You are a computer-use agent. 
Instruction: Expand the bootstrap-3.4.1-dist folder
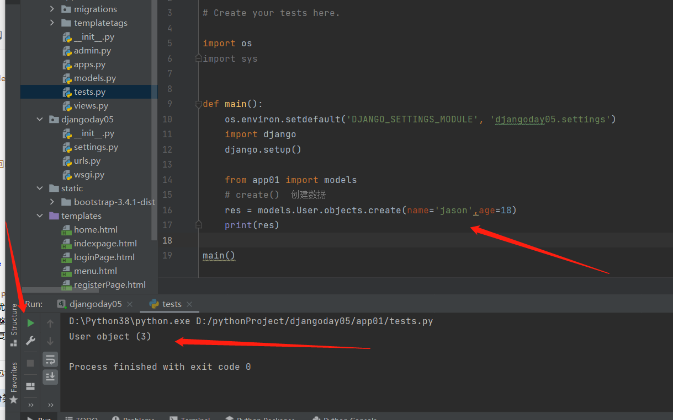pyautogui.click(x=52, y=202)
